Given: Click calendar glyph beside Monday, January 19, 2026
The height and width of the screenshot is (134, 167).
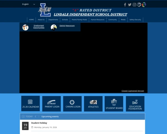Looking at the screenshot, I should (32, 127).
